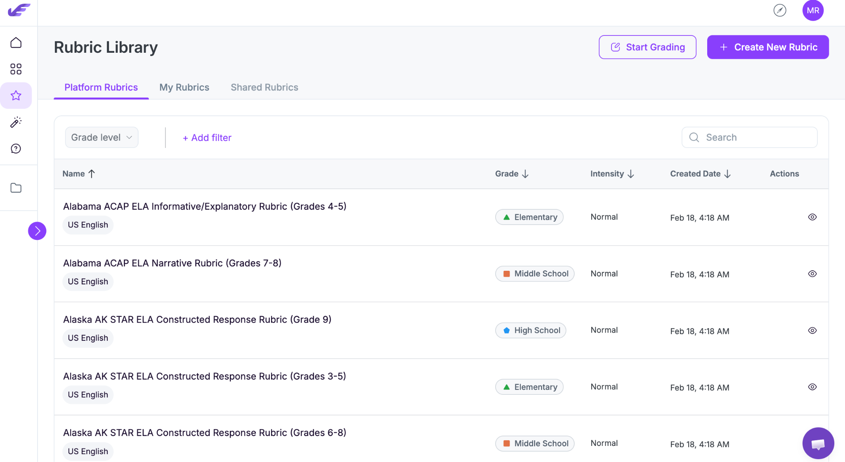Open the chat support bubble
845x462 pixels.
click(x=818, y=443)
